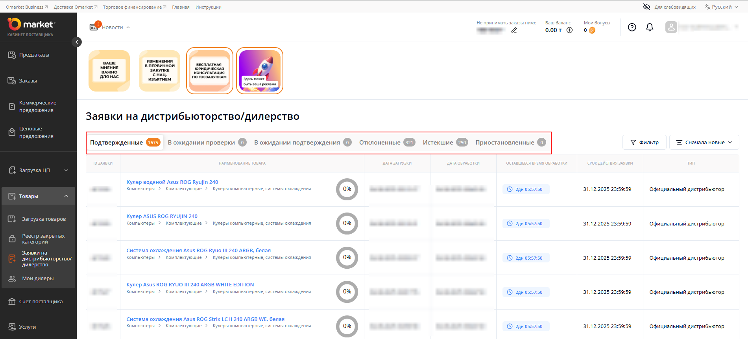Image resolution: width=748 pixels, height=339 pixels.
Task: Open Ваше мнение важно для нас banner
Action: coord(109,71)
